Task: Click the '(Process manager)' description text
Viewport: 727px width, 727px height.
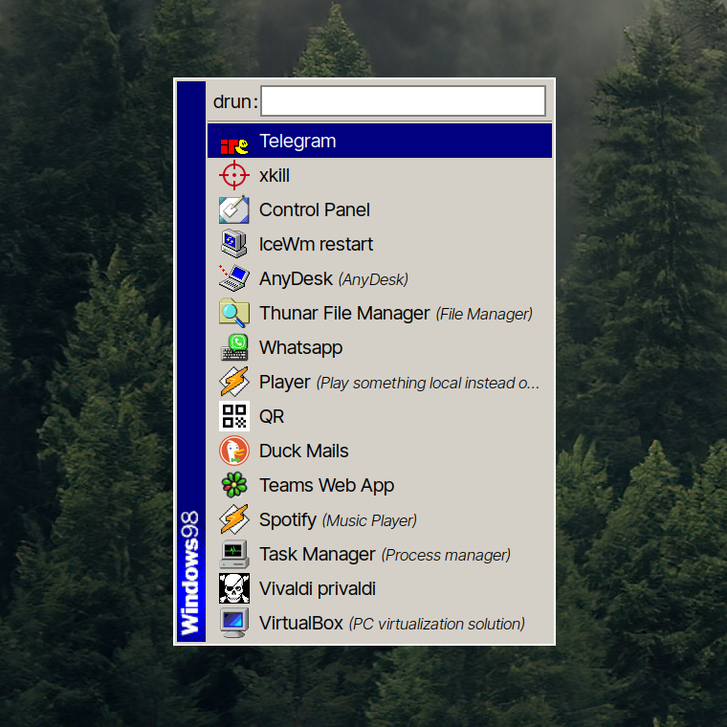Action: (446, 555)
